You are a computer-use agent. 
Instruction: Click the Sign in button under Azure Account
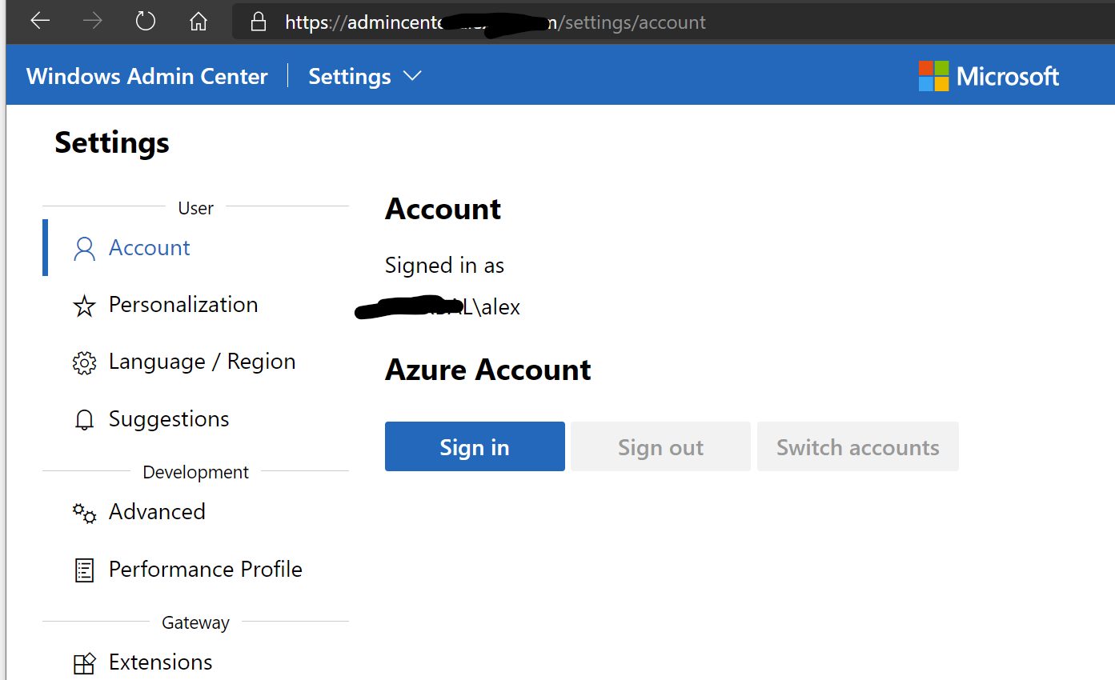(x=474, y=446)
